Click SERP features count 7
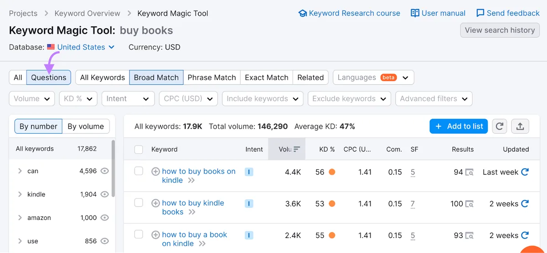This screenshot has height=253, width=547. click(413, 204)
